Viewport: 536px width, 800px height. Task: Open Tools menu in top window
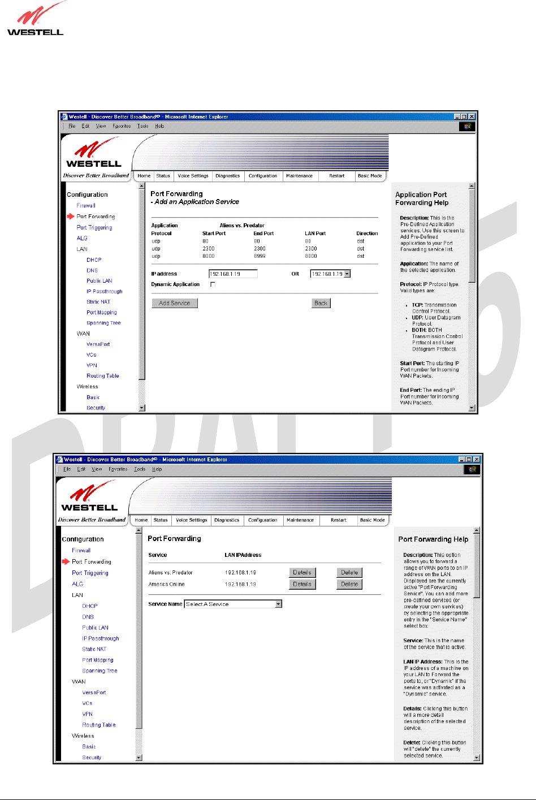(143, 126)
